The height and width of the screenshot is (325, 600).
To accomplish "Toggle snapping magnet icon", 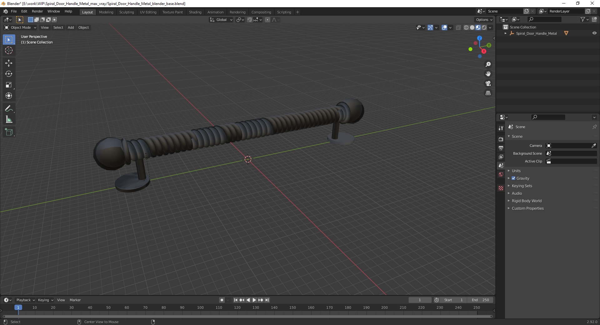I will click(x=249, y=20).
